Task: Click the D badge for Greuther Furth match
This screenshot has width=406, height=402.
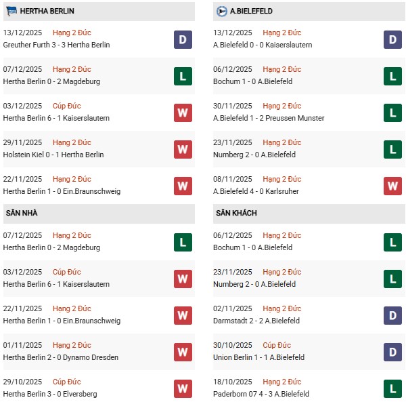Action: pyautogui.click(x=183, y=39)
